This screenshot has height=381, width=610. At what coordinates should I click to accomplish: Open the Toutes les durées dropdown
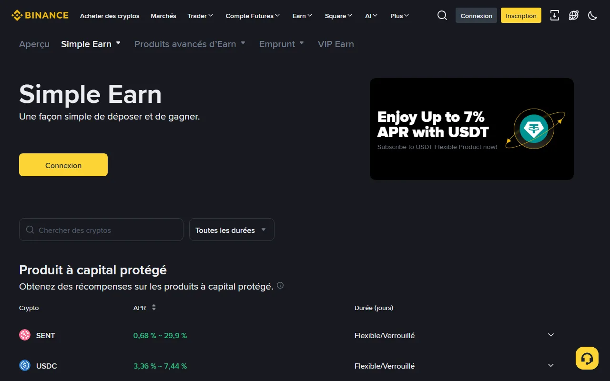(232, 230)
